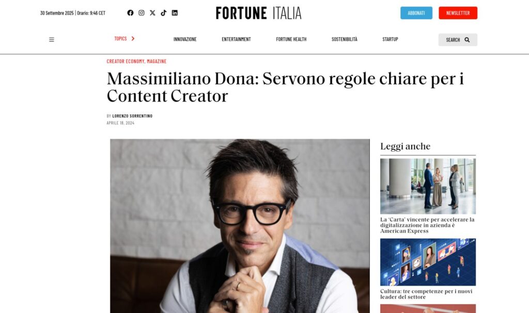This screenshot has height=313, width=529.
Task: Open the TikTok profile icon
Action: click(164, 13)
